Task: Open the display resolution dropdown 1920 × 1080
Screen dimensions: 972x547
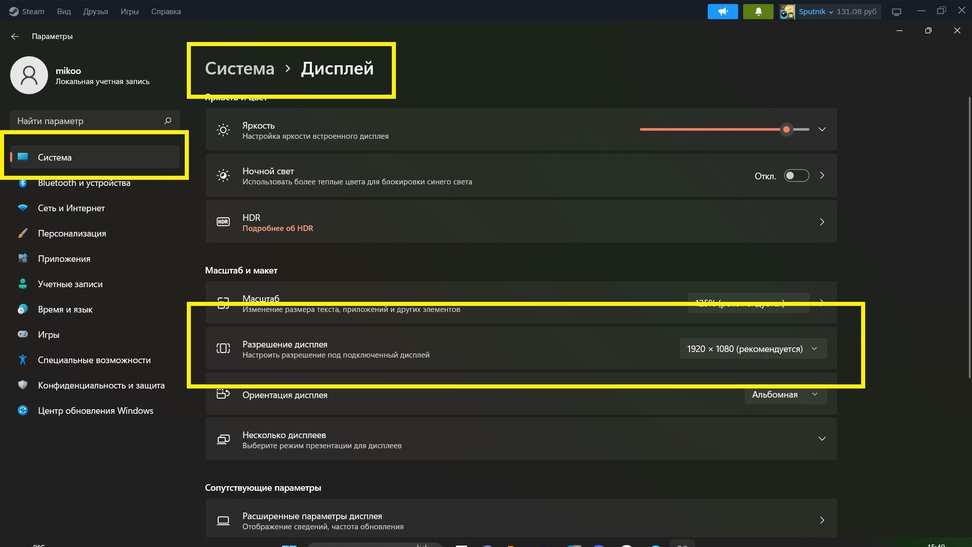Action: [753, 348]
